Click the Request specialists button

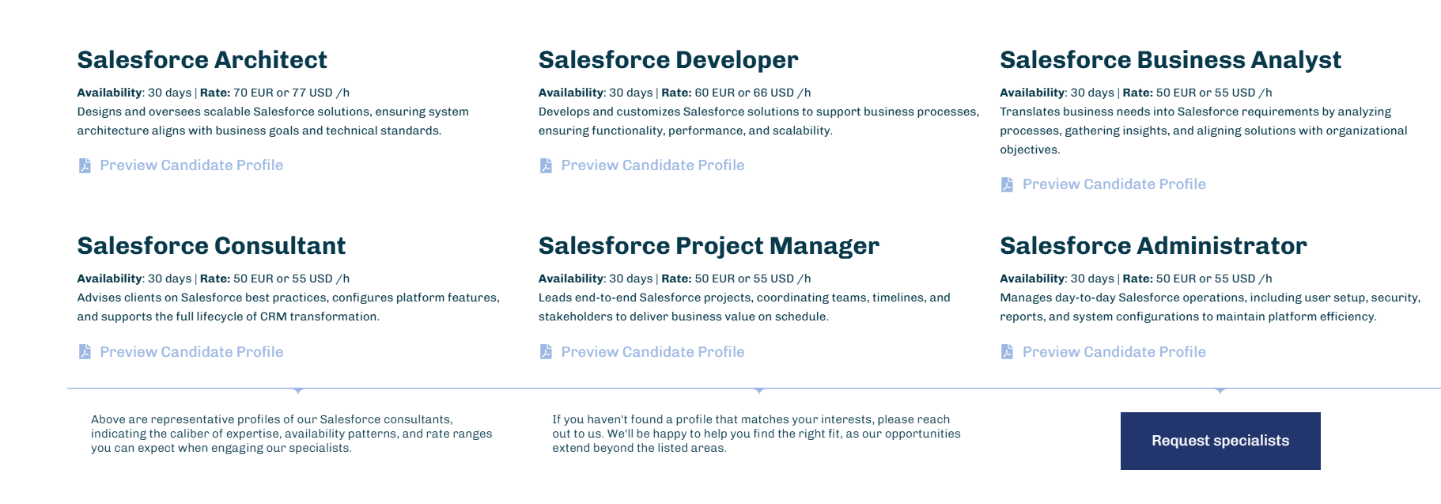click(1220, 441)
